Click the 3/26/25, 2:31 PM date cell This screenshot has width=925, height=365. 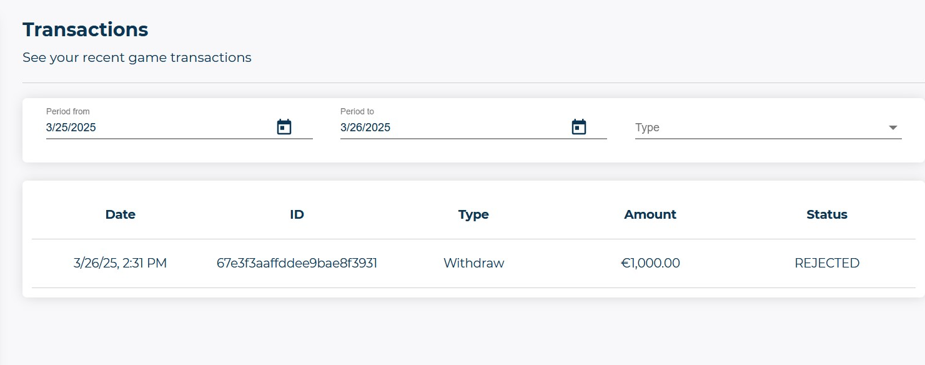point(120,263)
